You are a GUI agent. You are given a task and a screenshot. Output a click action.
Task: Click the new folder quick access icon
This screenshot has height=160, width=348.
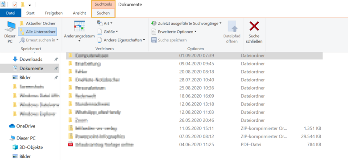[22, 4]
